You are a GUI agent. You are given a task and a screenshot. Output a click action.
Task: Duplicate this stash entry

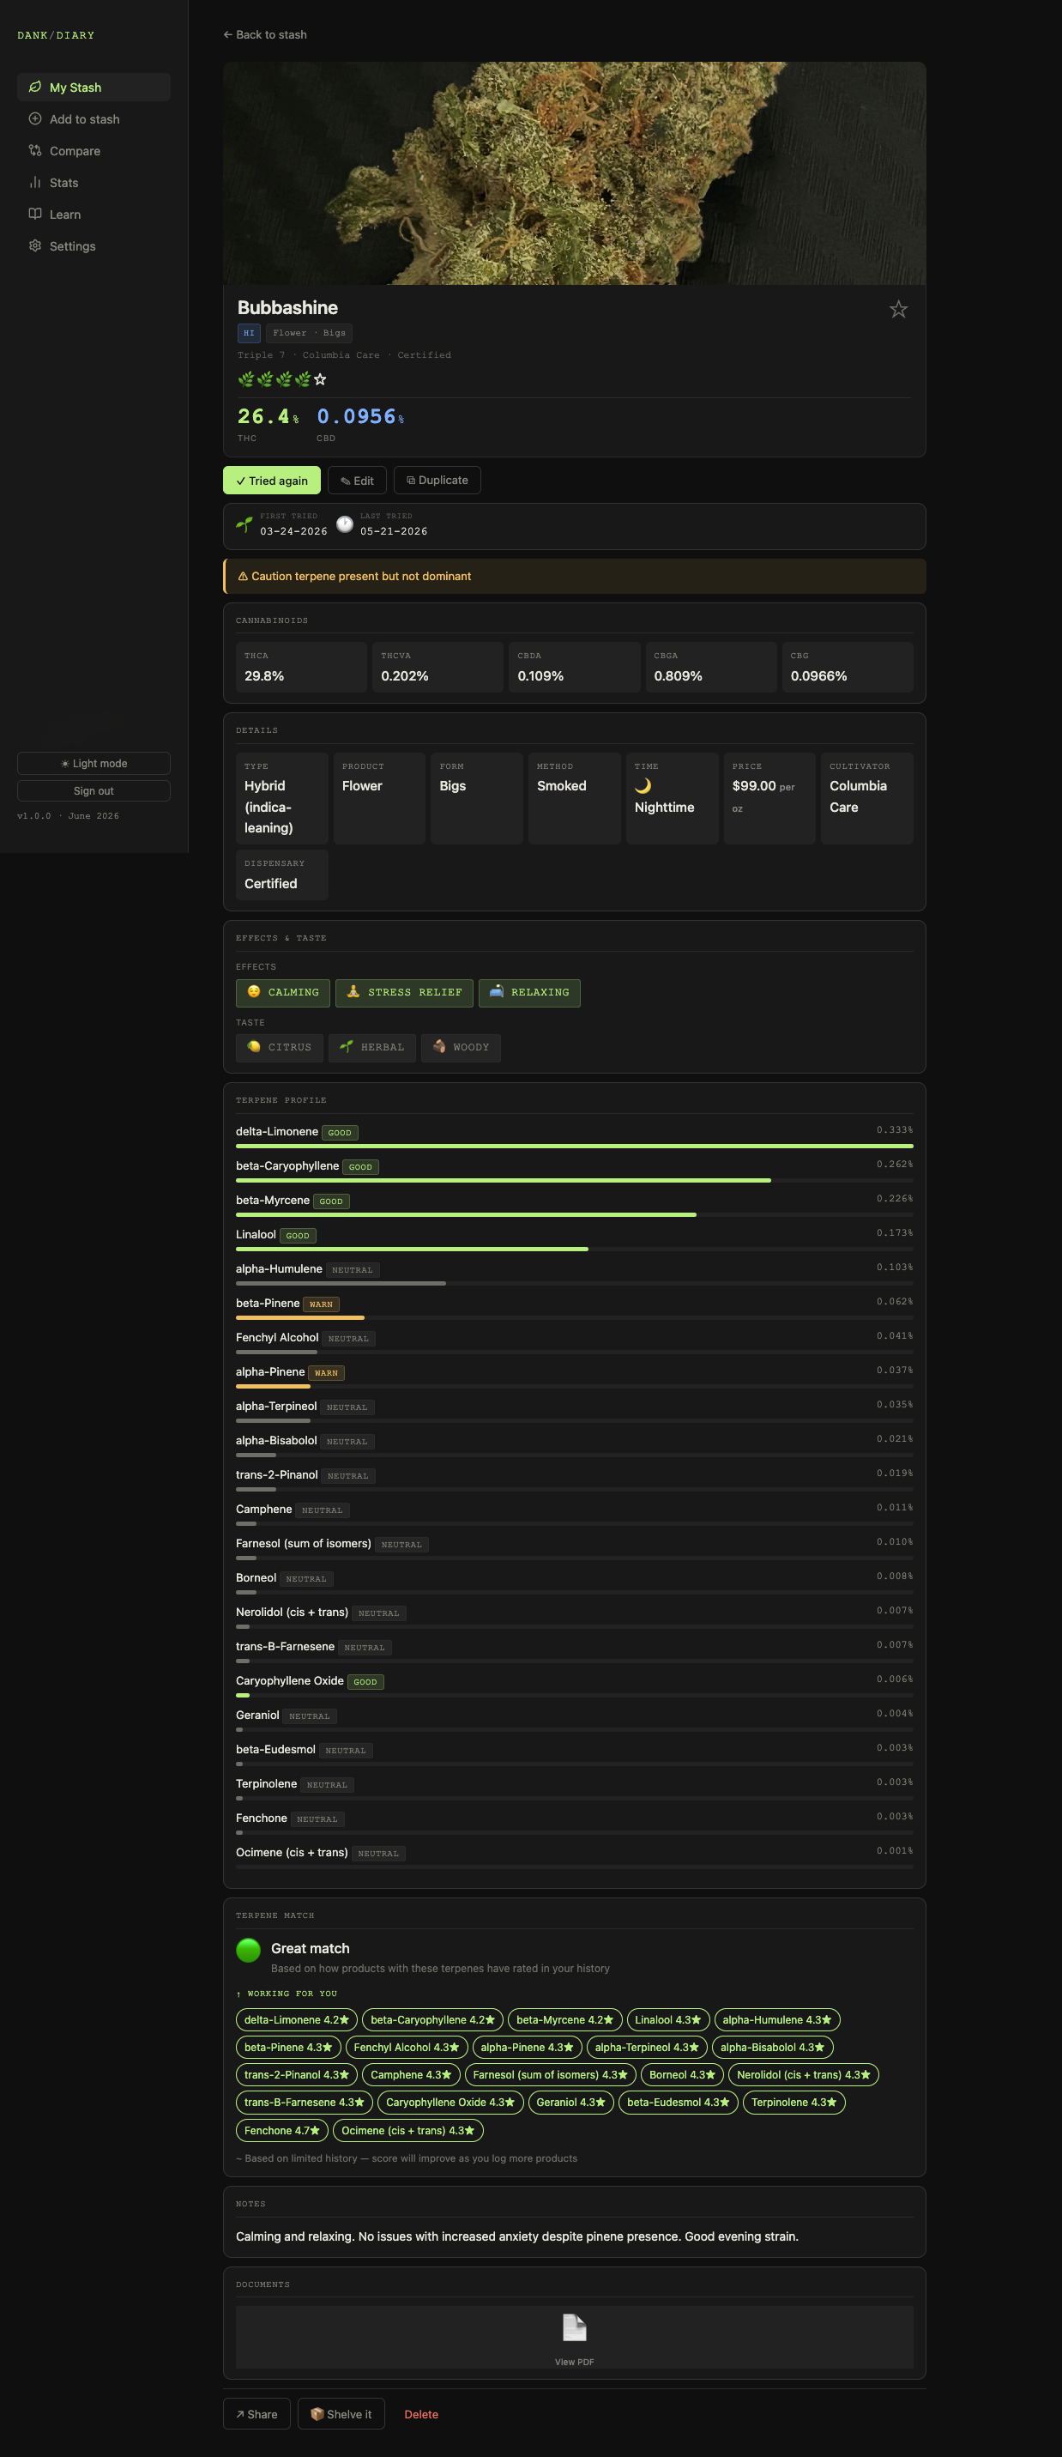[437, 481]
